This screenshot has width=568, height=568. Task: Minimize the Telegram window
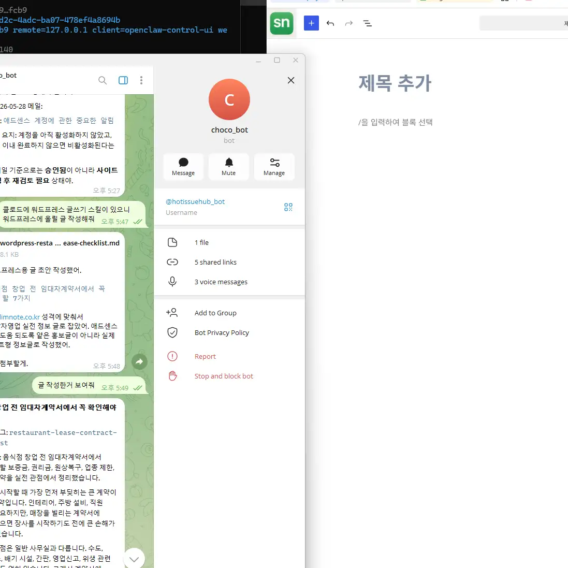click(x=258, y=61)
